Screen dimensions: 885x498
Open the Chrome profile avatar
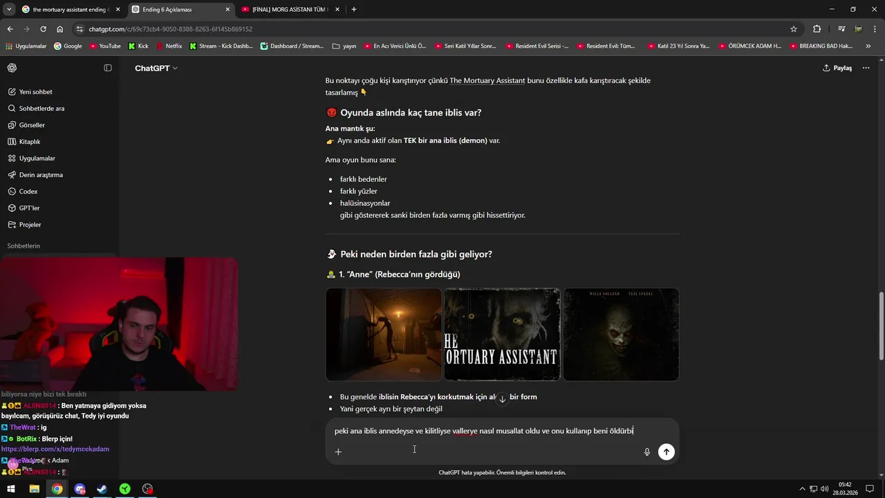858,29
